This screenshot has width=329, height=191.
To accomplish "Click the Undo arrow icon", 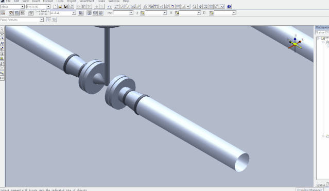I will (x=109, y=7).
